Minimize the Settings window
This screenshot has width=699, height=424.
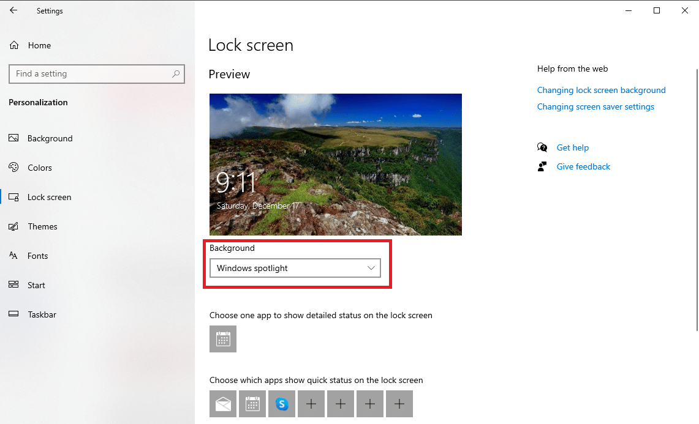(629, 10)
